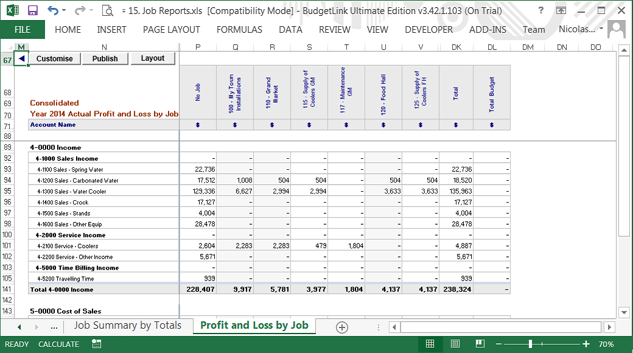Switch to the HOME ribbon tab

click(x=68, y=29)
